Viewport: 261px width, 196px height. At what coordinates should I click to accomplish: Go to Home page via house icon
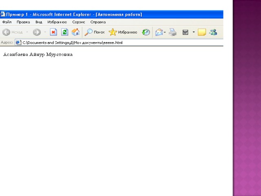click(x=75, y=32)
